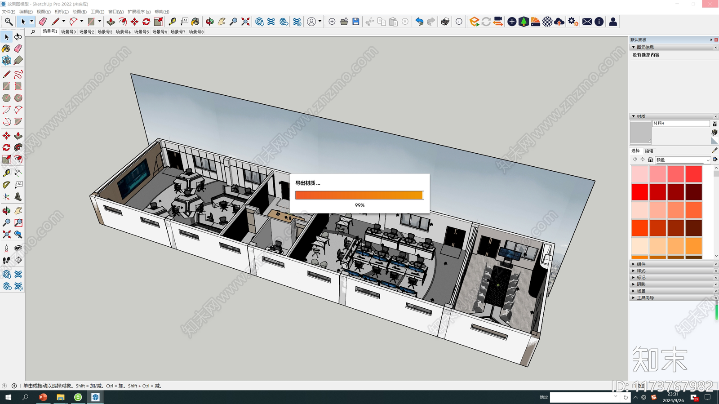Select the Circle tool in left toolbar
719x404 pixels.
tap(6, 98)
